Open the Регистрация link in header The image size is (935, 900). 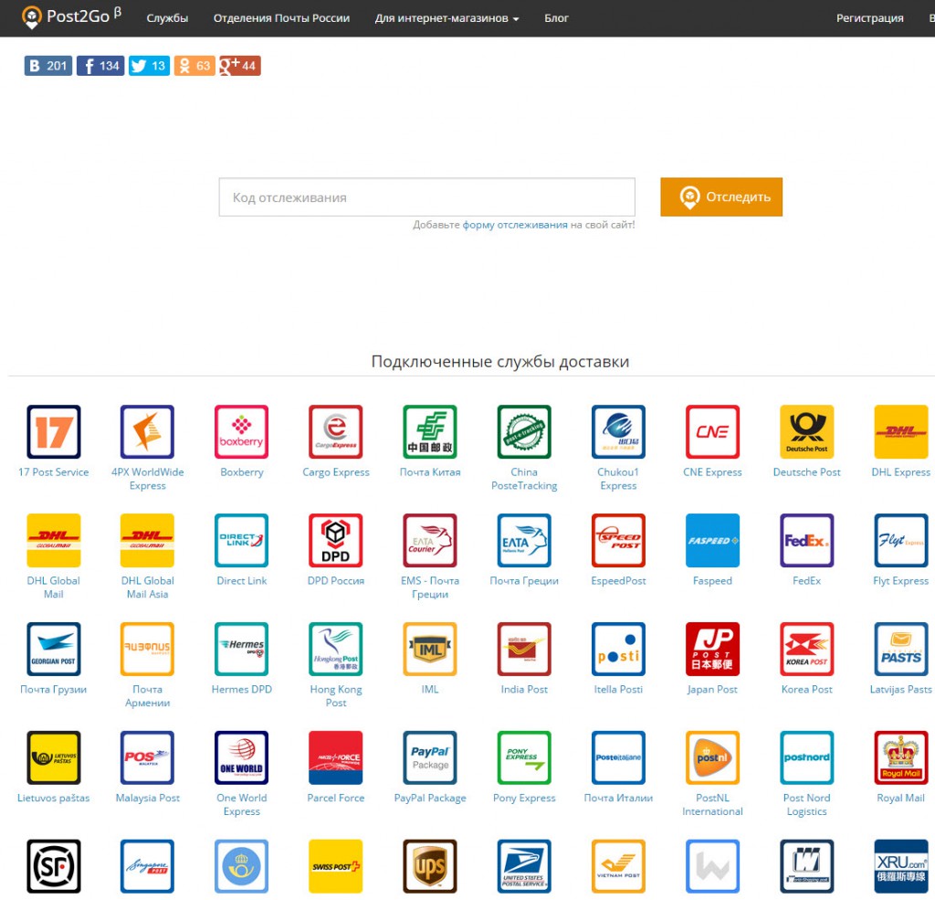point(869,18)
